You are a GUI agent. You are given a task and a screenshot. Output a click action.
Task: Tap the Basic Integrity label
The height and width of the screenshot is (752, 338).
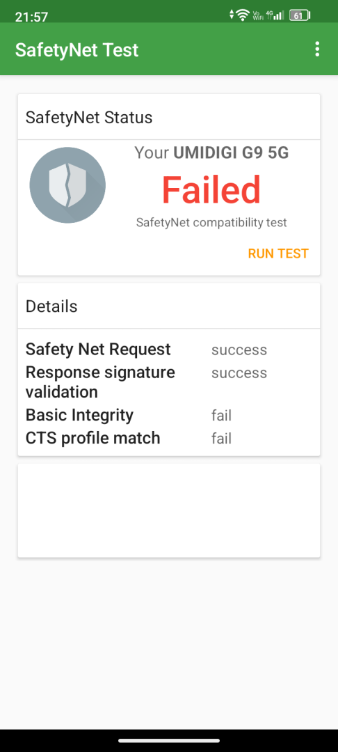tap(79, 415)
